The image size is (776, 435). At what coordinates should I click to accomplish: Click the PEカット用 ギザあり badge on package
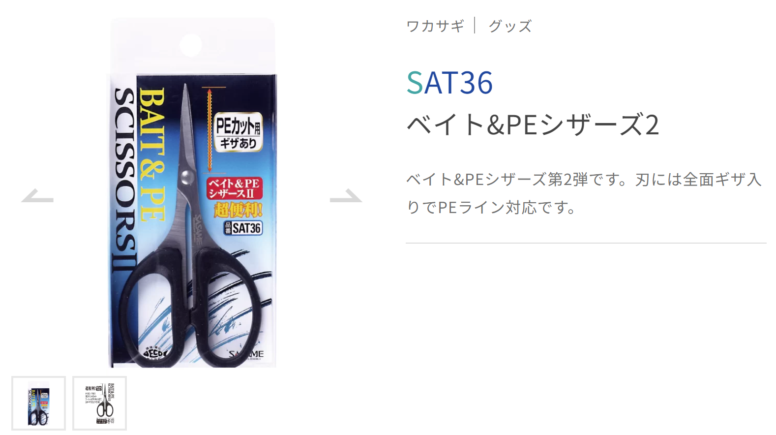pos(239,132)
